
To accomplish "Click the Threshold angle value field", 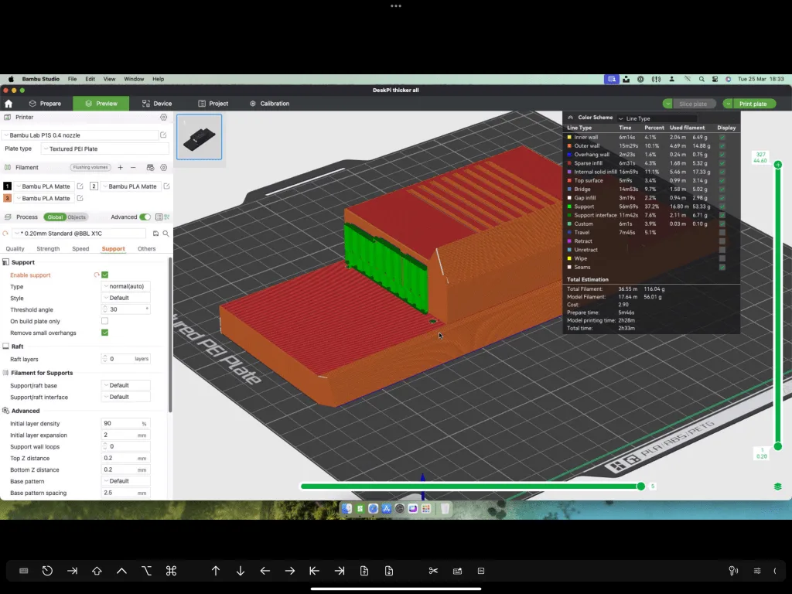I will click(x=126, y=309).
